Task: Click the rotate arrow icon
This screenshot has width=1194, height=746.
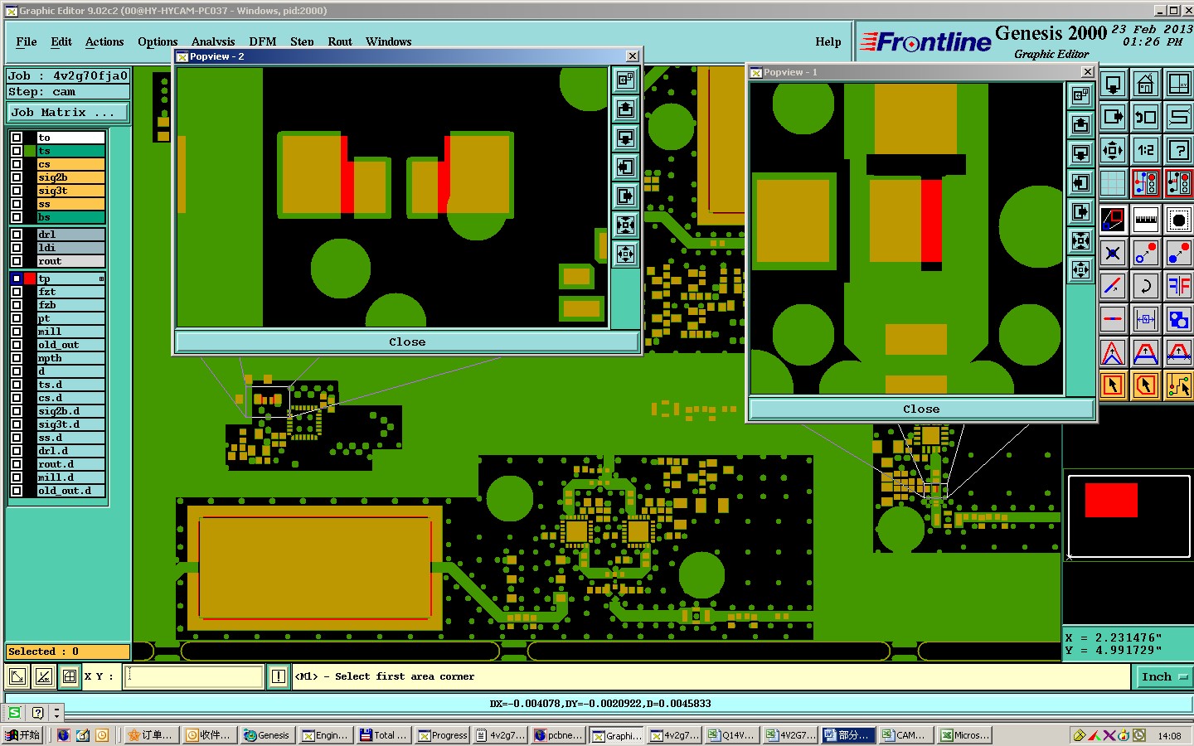Action: coord(1146,286)
